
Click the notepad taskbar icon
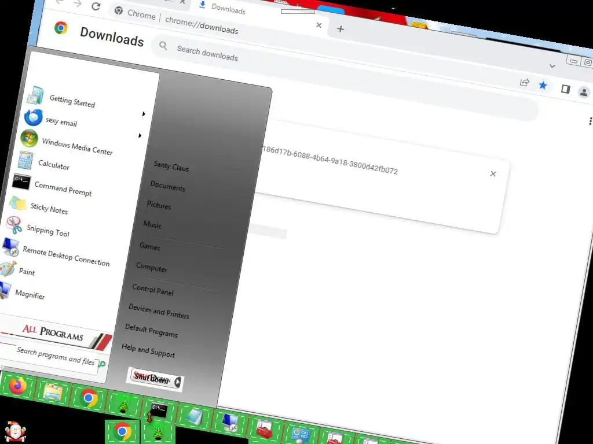[x=194, y=417]
